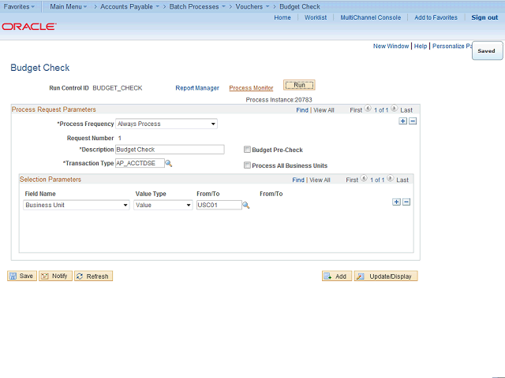
Task: Open MultiChannel Console link
Action: (371, 17)
